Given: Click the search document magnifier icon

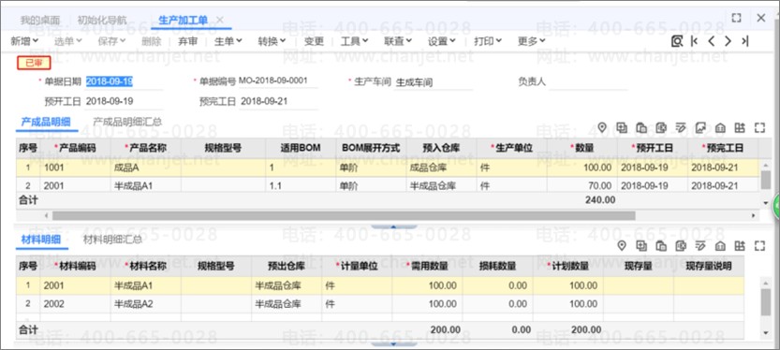Looking at the screenshot, I should click(676, 41).
